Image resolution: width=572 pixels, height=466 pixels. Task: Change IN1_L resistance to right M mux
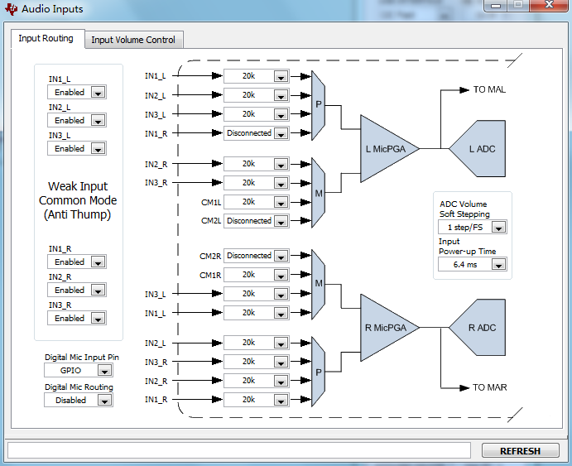click(257, 313)
